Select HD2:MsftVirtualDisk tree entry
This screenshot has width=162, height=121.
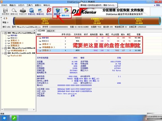click(22, 53)
